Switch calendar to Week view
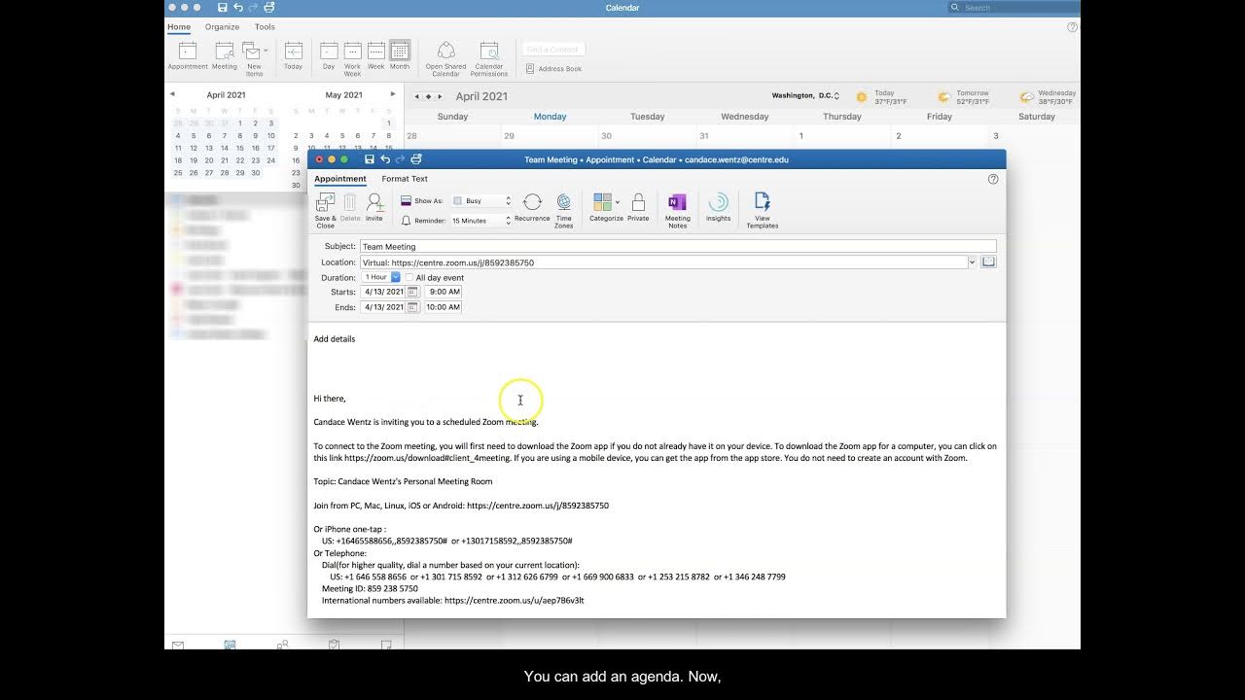1245x700 pixels. coord(375,56)
